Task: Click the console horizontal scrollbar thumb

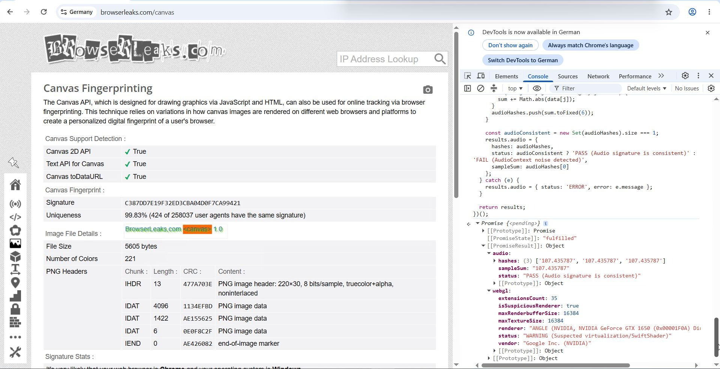Action: point(555,365)
